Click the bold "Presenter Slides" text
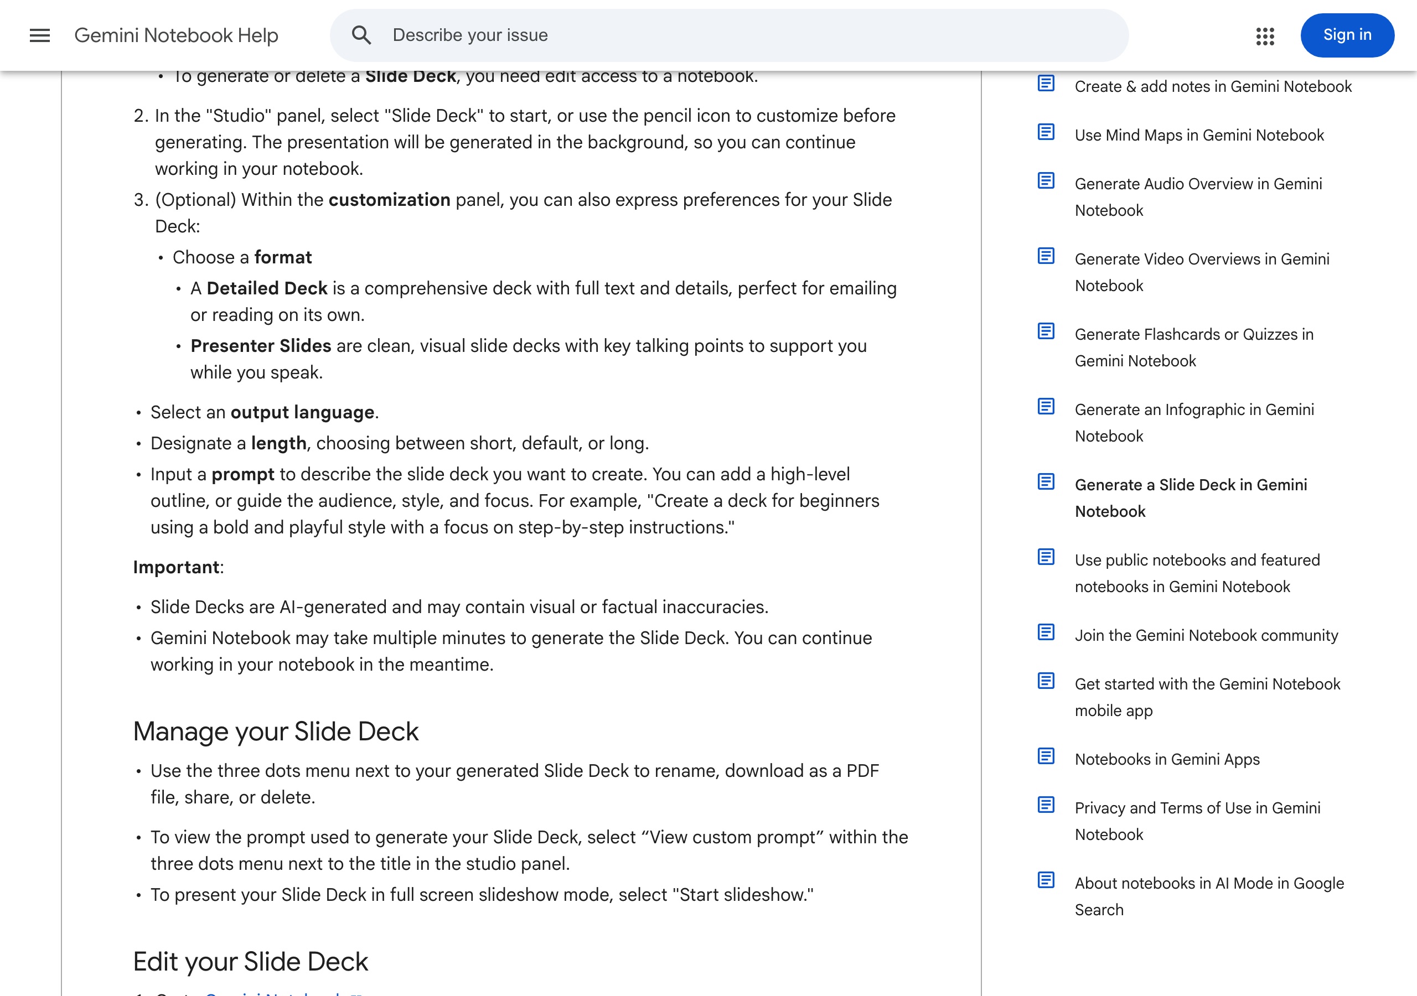Image resolution: width=1417 pixels, height=996 pixels. [261, 346]
